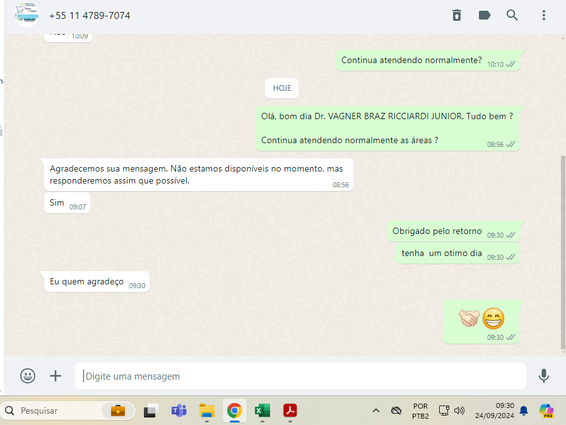Click read receipt ticks on emoji message
The height and width of the screenshot is (425, 566).
point(510,337)
